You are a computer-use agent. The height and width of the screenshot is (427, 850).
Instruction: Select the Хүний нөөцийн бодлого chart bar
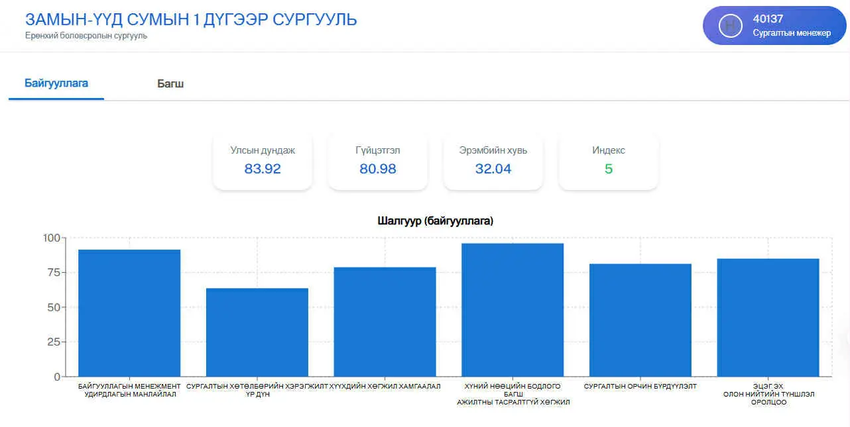(x=513, y=310)
